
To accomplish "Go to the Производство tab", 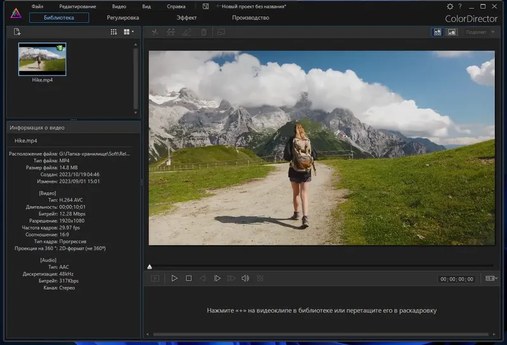I will pos(250,18).
